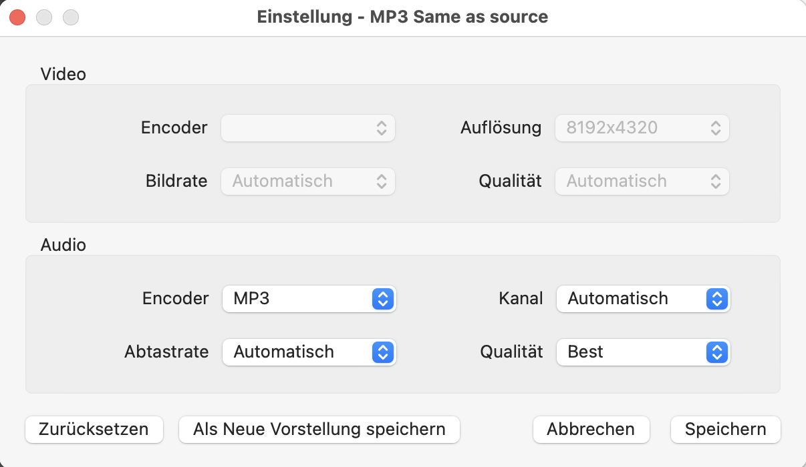Open the Audio Qualität dropdown showing Best

pyautogui.click(x=643, y=352)
